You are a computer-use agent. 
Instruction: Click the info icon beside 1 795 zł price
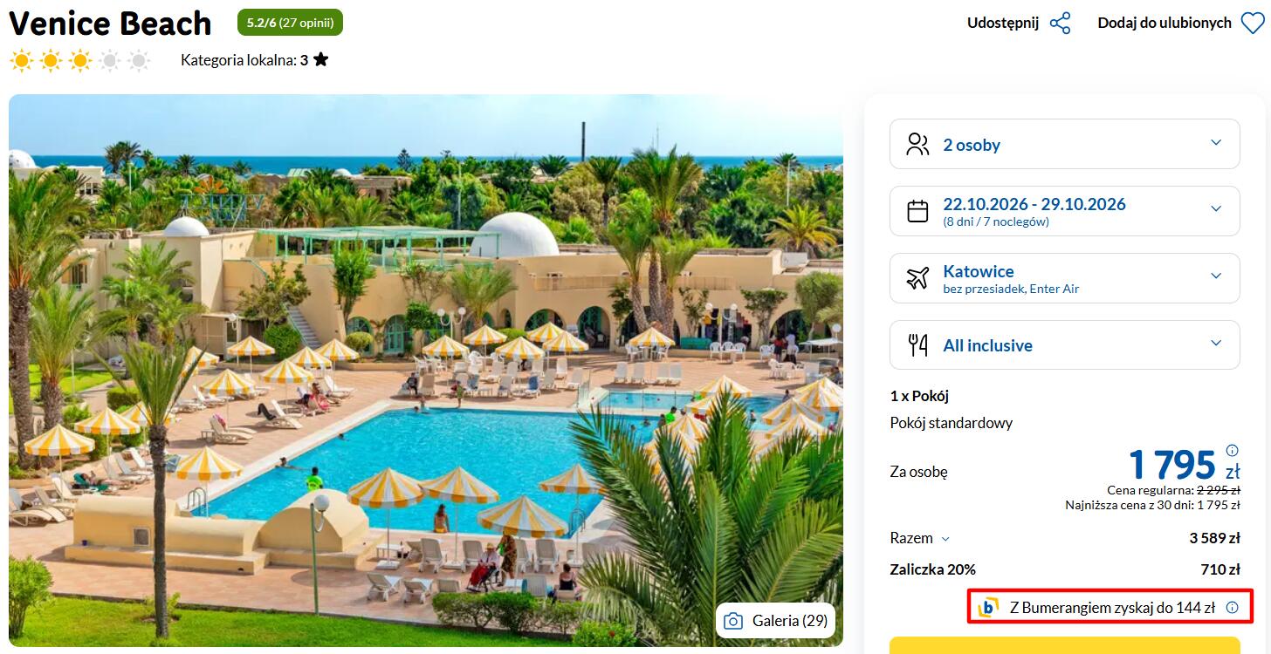pyautogui.click(x=1232, y=451)
